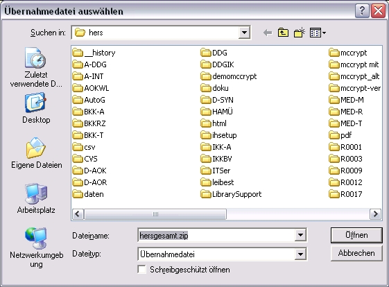
Task: Select Desktop in the places bar
Action: (x=36, y=108)
